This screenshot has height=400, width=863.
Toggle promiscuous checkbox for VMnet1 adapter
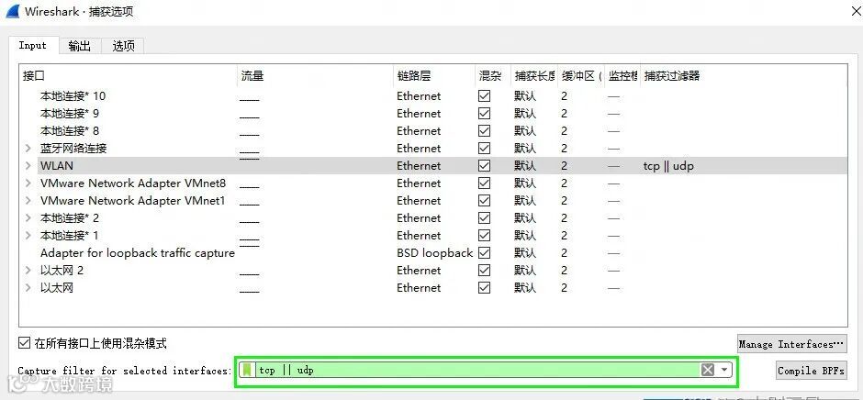485,201
